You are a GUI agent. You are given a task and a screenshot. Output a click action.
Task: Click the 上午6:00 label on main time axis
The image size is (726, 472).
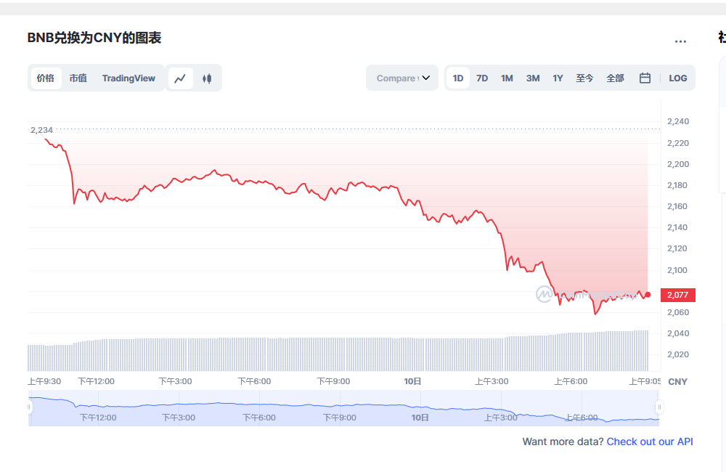coord(571,381)
